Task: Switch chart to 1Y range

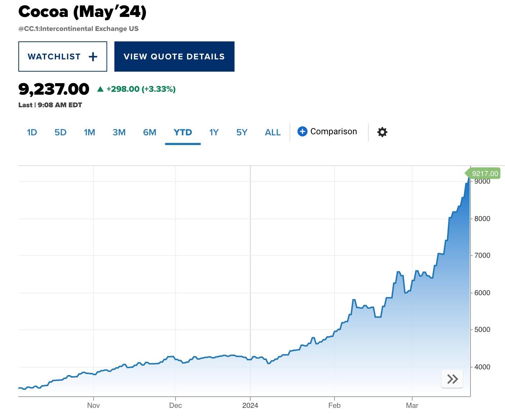Action: pyautogui.click(x=214, y=132)
